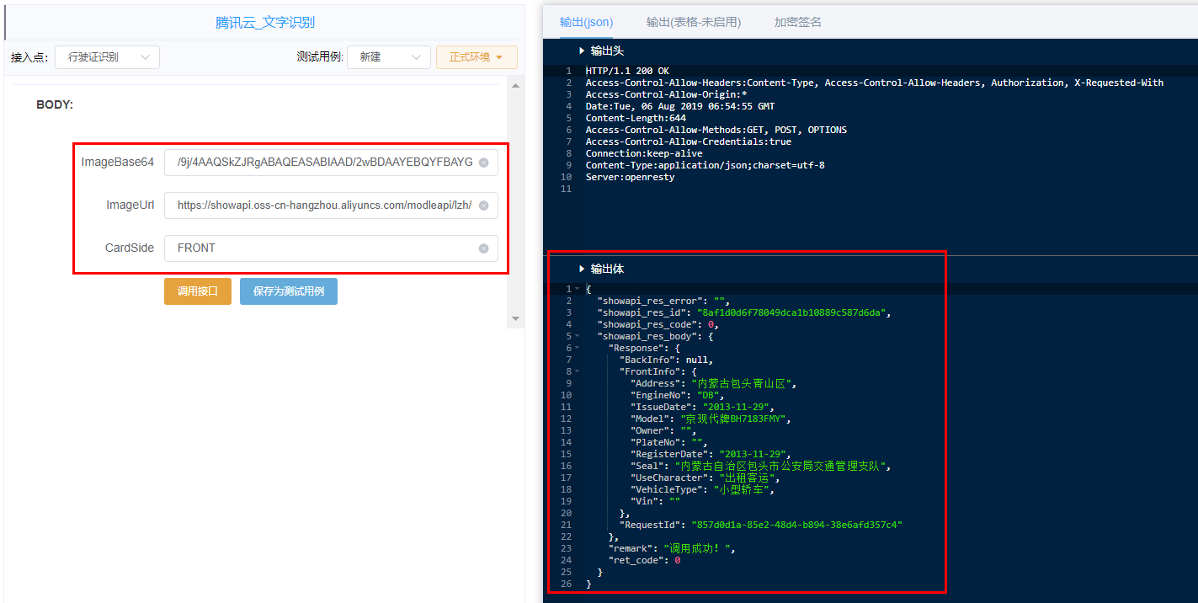
Task: Open the 测试用例 新建 dropdown
Action: coord(389,57)
